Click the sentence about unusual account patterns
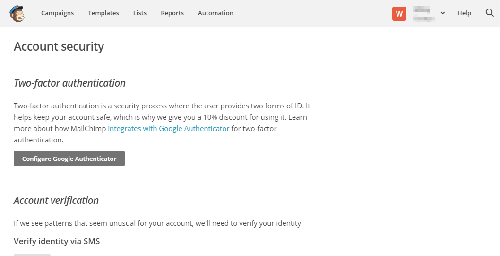Image resolution: width=500 pixels, height=256 pixels. click(x=158, y=223)
